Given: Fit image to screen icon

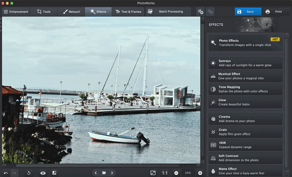Looking at the screenshot, I should 153,173.
